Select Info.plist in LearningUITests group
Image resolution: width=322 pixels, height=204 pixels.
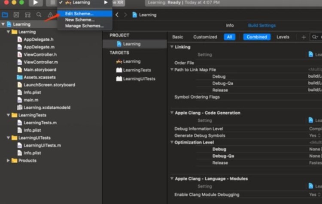(x=32, y=153)
